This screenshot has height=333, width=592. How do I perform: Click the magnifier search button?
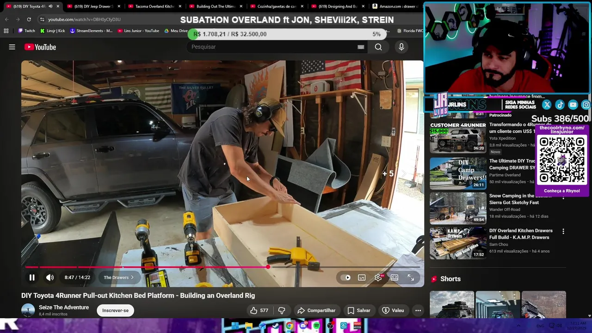click(378, 47)
